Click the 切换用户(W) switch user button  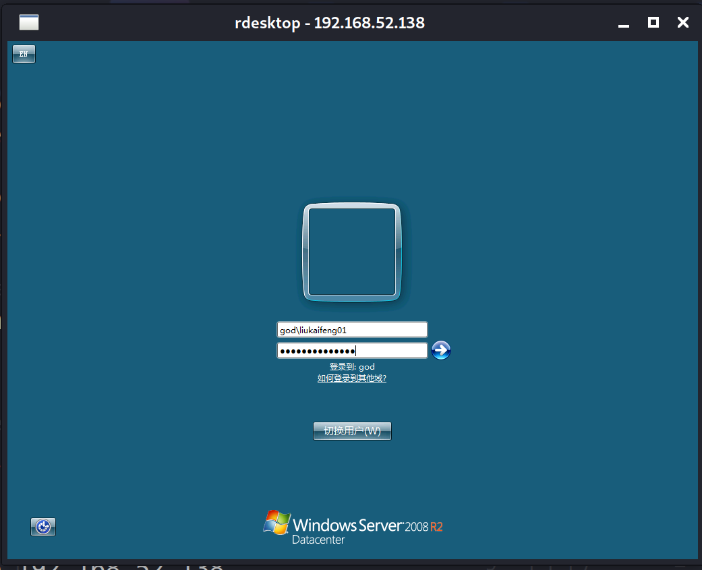pos(352,430)
